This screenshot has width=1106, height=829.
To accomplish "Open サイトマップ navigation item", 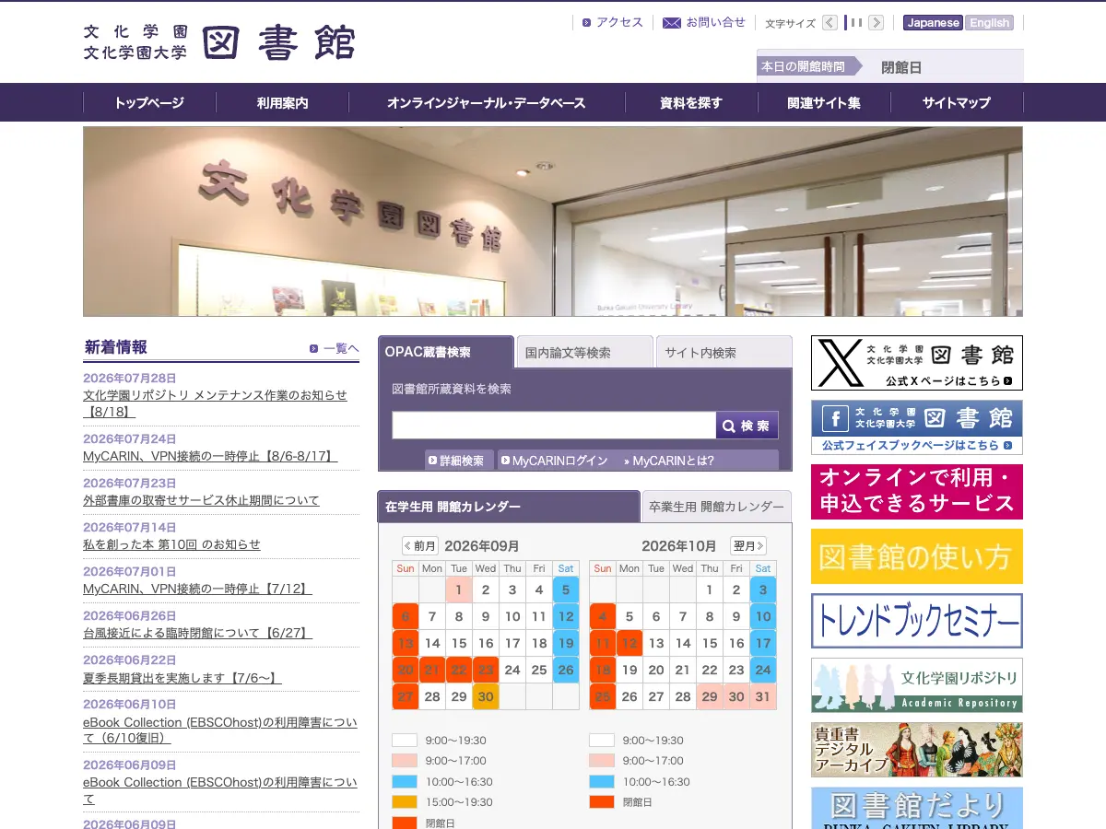I will tap(957, 103).
